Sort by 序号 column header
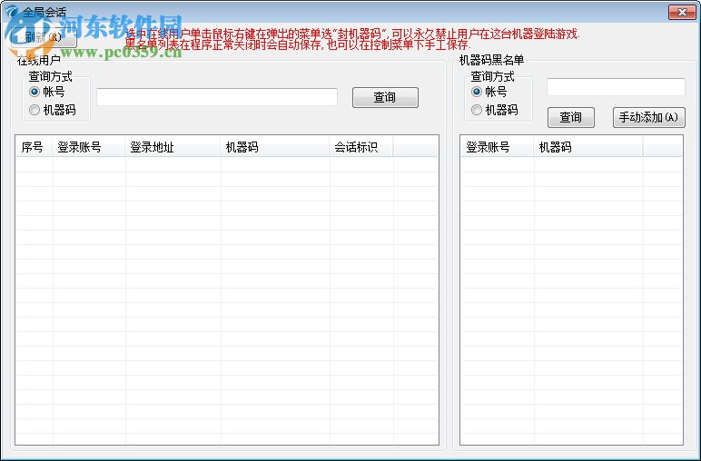701x461 pixels. [x=35, y=147]
